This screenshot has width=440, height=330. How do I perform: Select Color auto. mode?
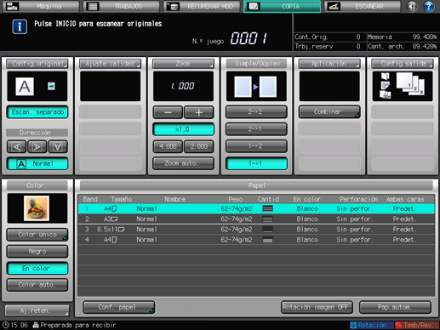point(37,285)
